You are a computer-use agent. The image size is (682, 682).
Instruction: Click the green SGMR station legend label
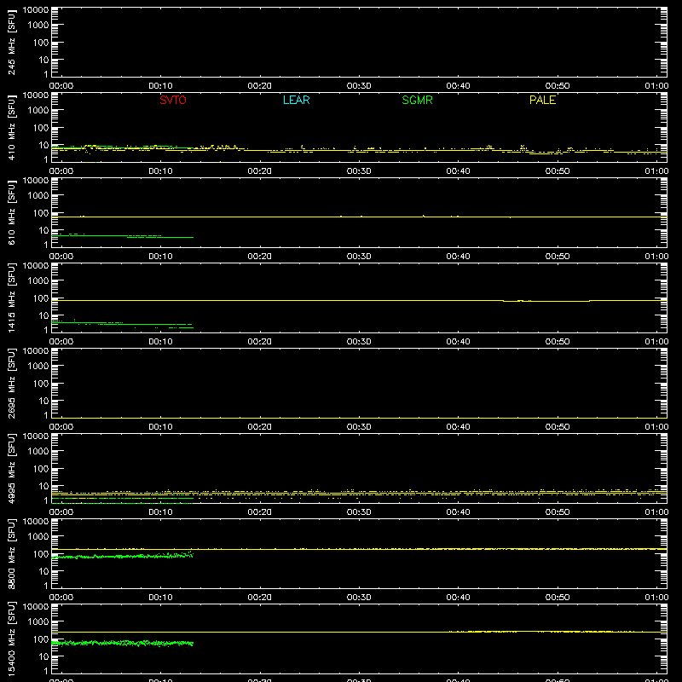pyautogui.click(x=417, y=100)
